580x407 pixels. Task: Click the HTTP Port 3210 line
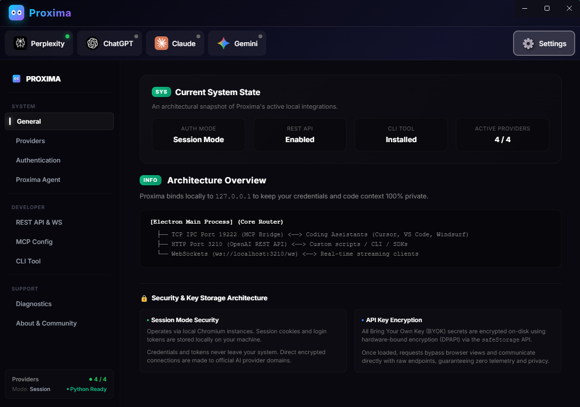pos(283,244)
